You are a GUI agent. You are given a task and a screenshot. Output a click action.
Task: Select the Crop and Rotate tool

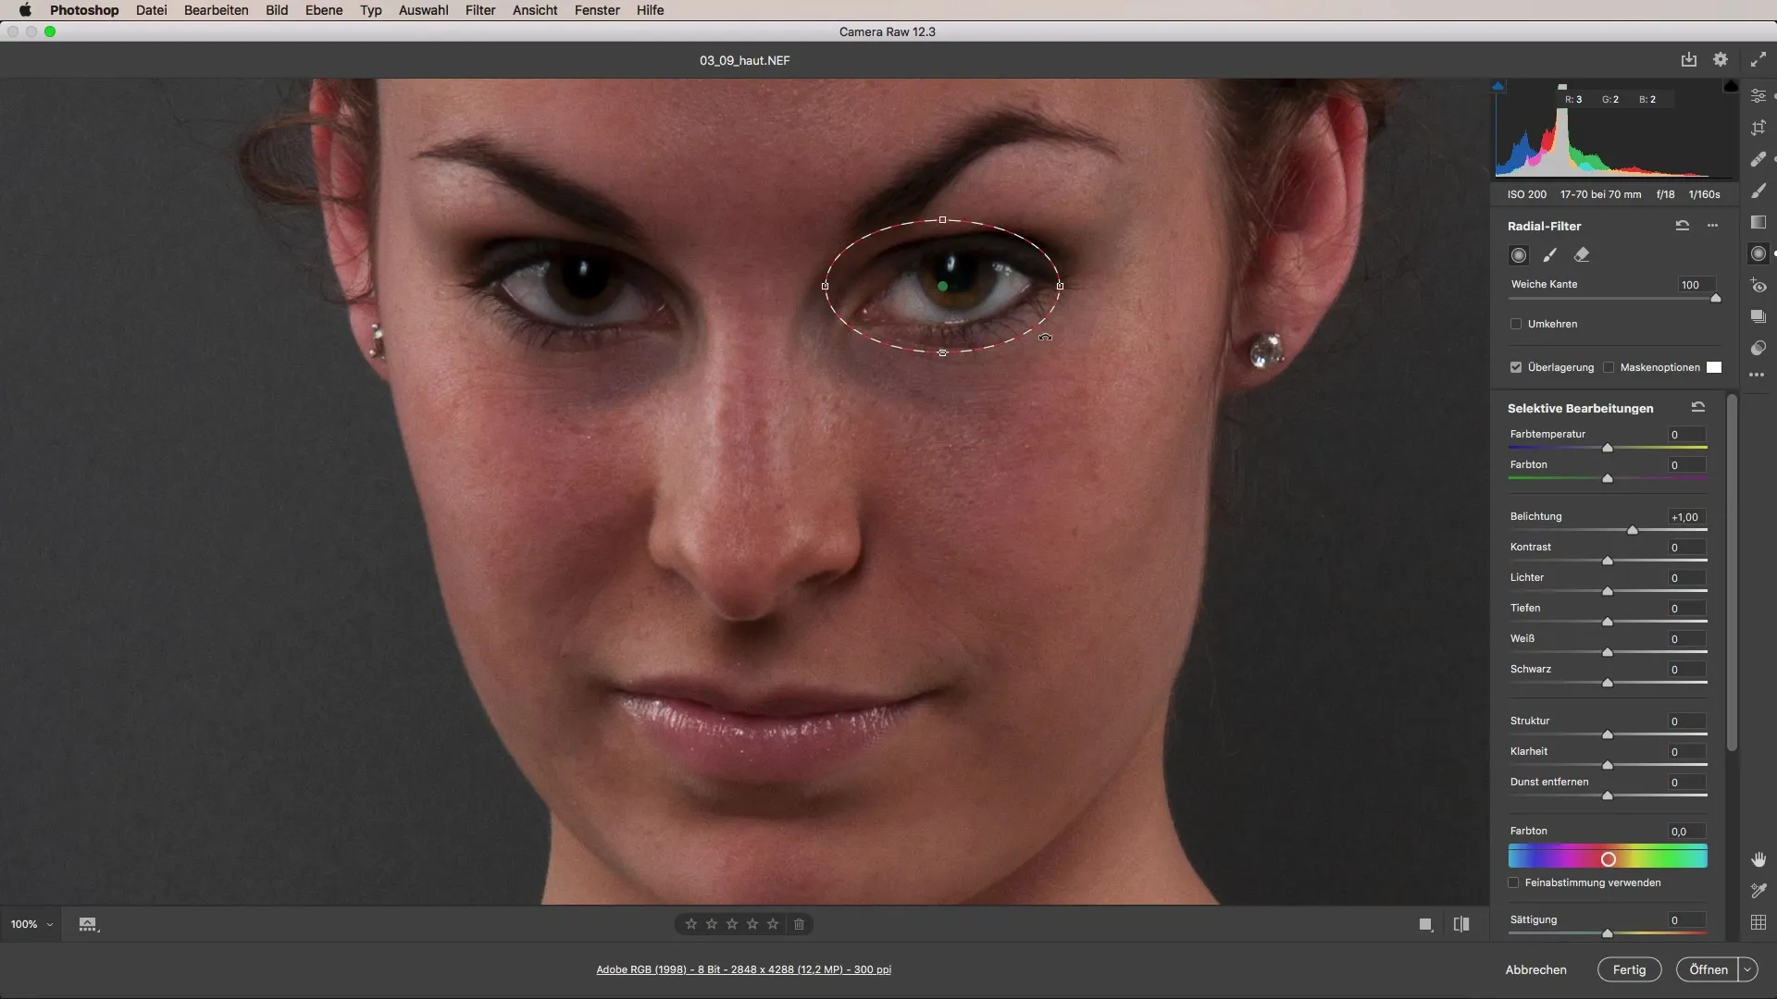pos(1758,128)
